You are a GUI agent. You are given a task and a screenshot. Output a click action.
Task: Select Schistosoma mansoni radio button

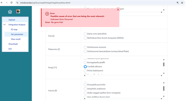click(x=85, y=47)
